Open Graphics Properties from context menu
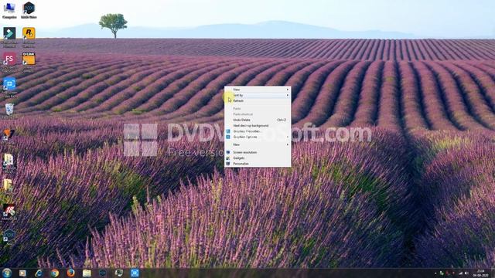Viewport: 495px width, 278px height. click(x=258, y=131)
